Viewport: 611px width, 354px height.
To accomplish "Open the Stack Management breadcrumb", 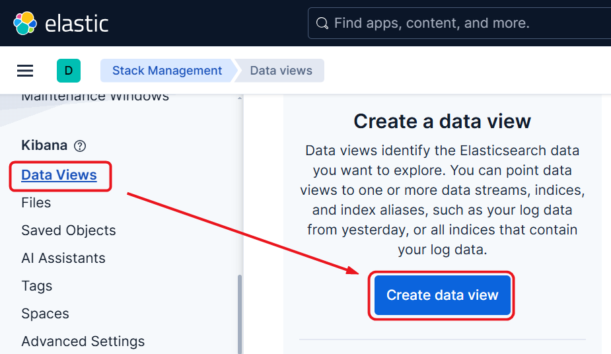I will point(166,71).
